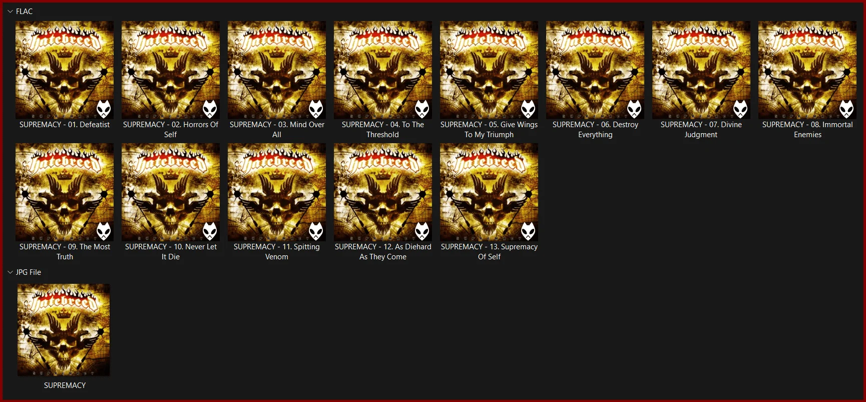
Task: Select the 04. To The Threshold thumbnail
Action: click(x=383, y=70)
